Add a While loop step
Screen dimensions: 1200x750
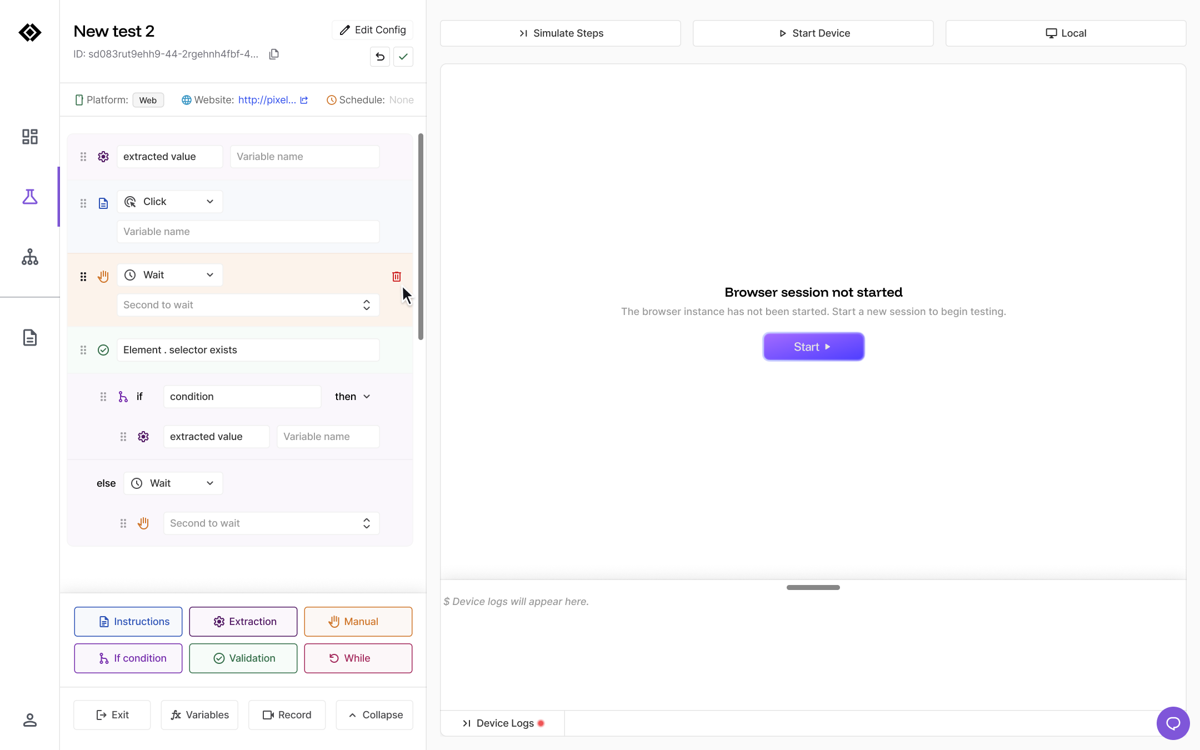[358, 658]
